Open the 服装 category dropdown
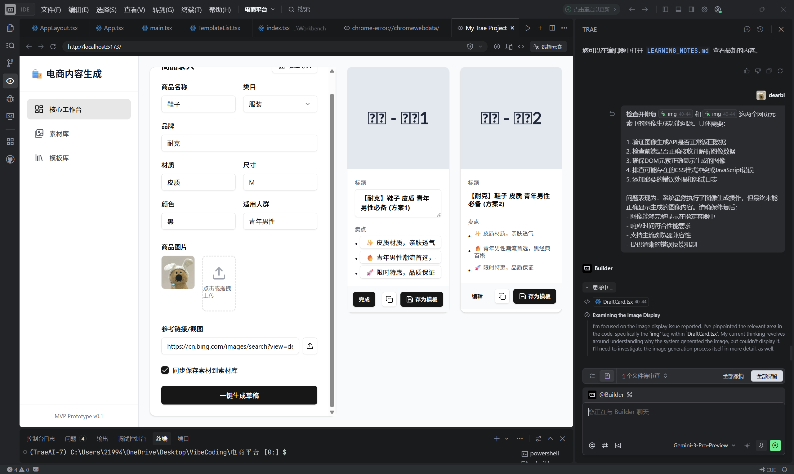794x474 pixels. [280, 104]
